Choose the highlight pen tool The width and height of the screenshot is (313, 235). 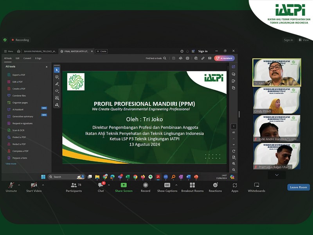click(57, 84)
